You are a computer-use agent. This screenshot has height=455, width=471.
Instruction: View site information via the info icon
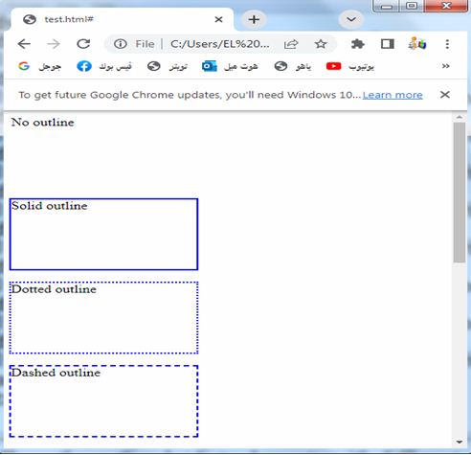(121, 44)
